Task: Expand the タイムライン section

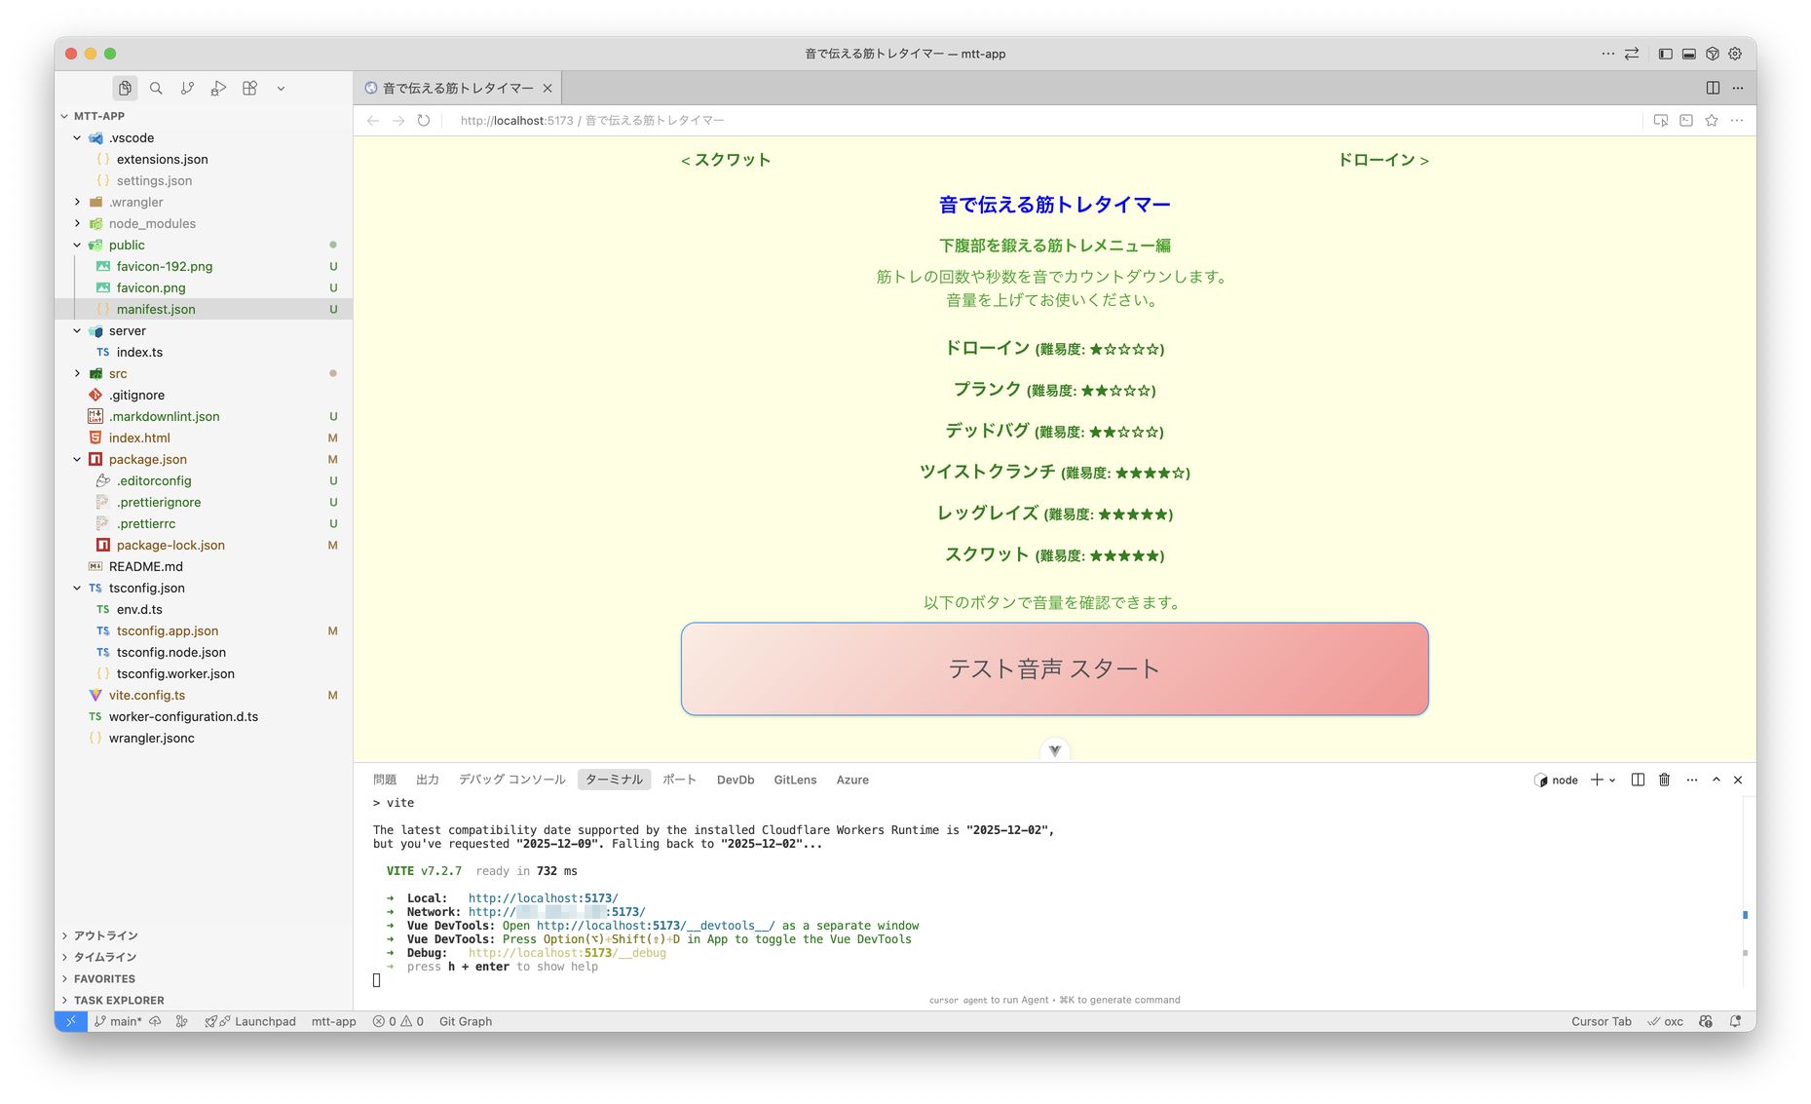Action: 105,957
